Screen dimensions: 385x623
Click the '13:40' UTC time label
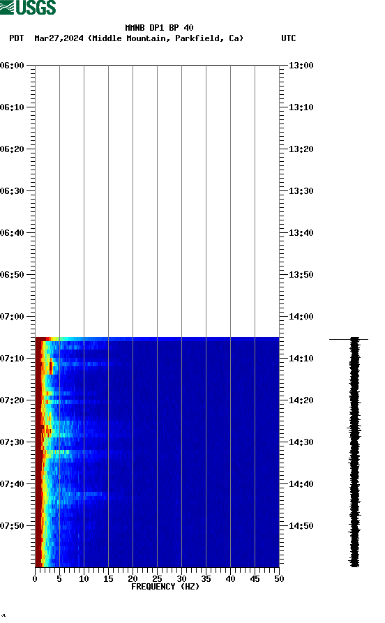[301, 233]
